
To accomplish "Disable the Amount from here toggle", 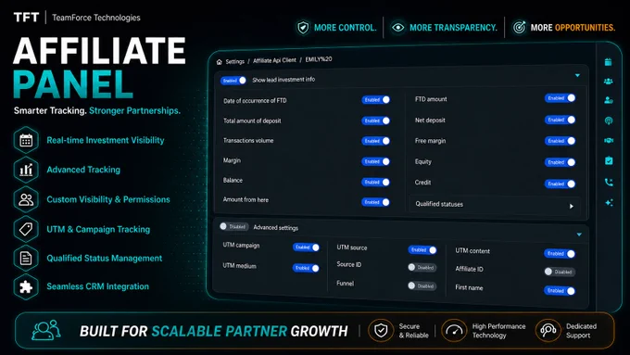I will pos(375,202).
